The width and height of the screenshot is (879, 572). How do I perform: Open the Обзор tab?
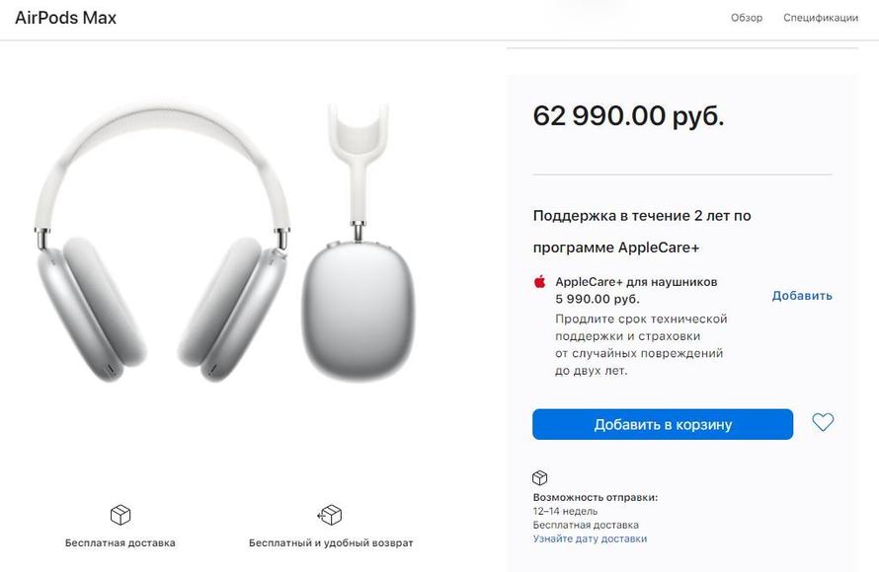click(x=746, y=18)
